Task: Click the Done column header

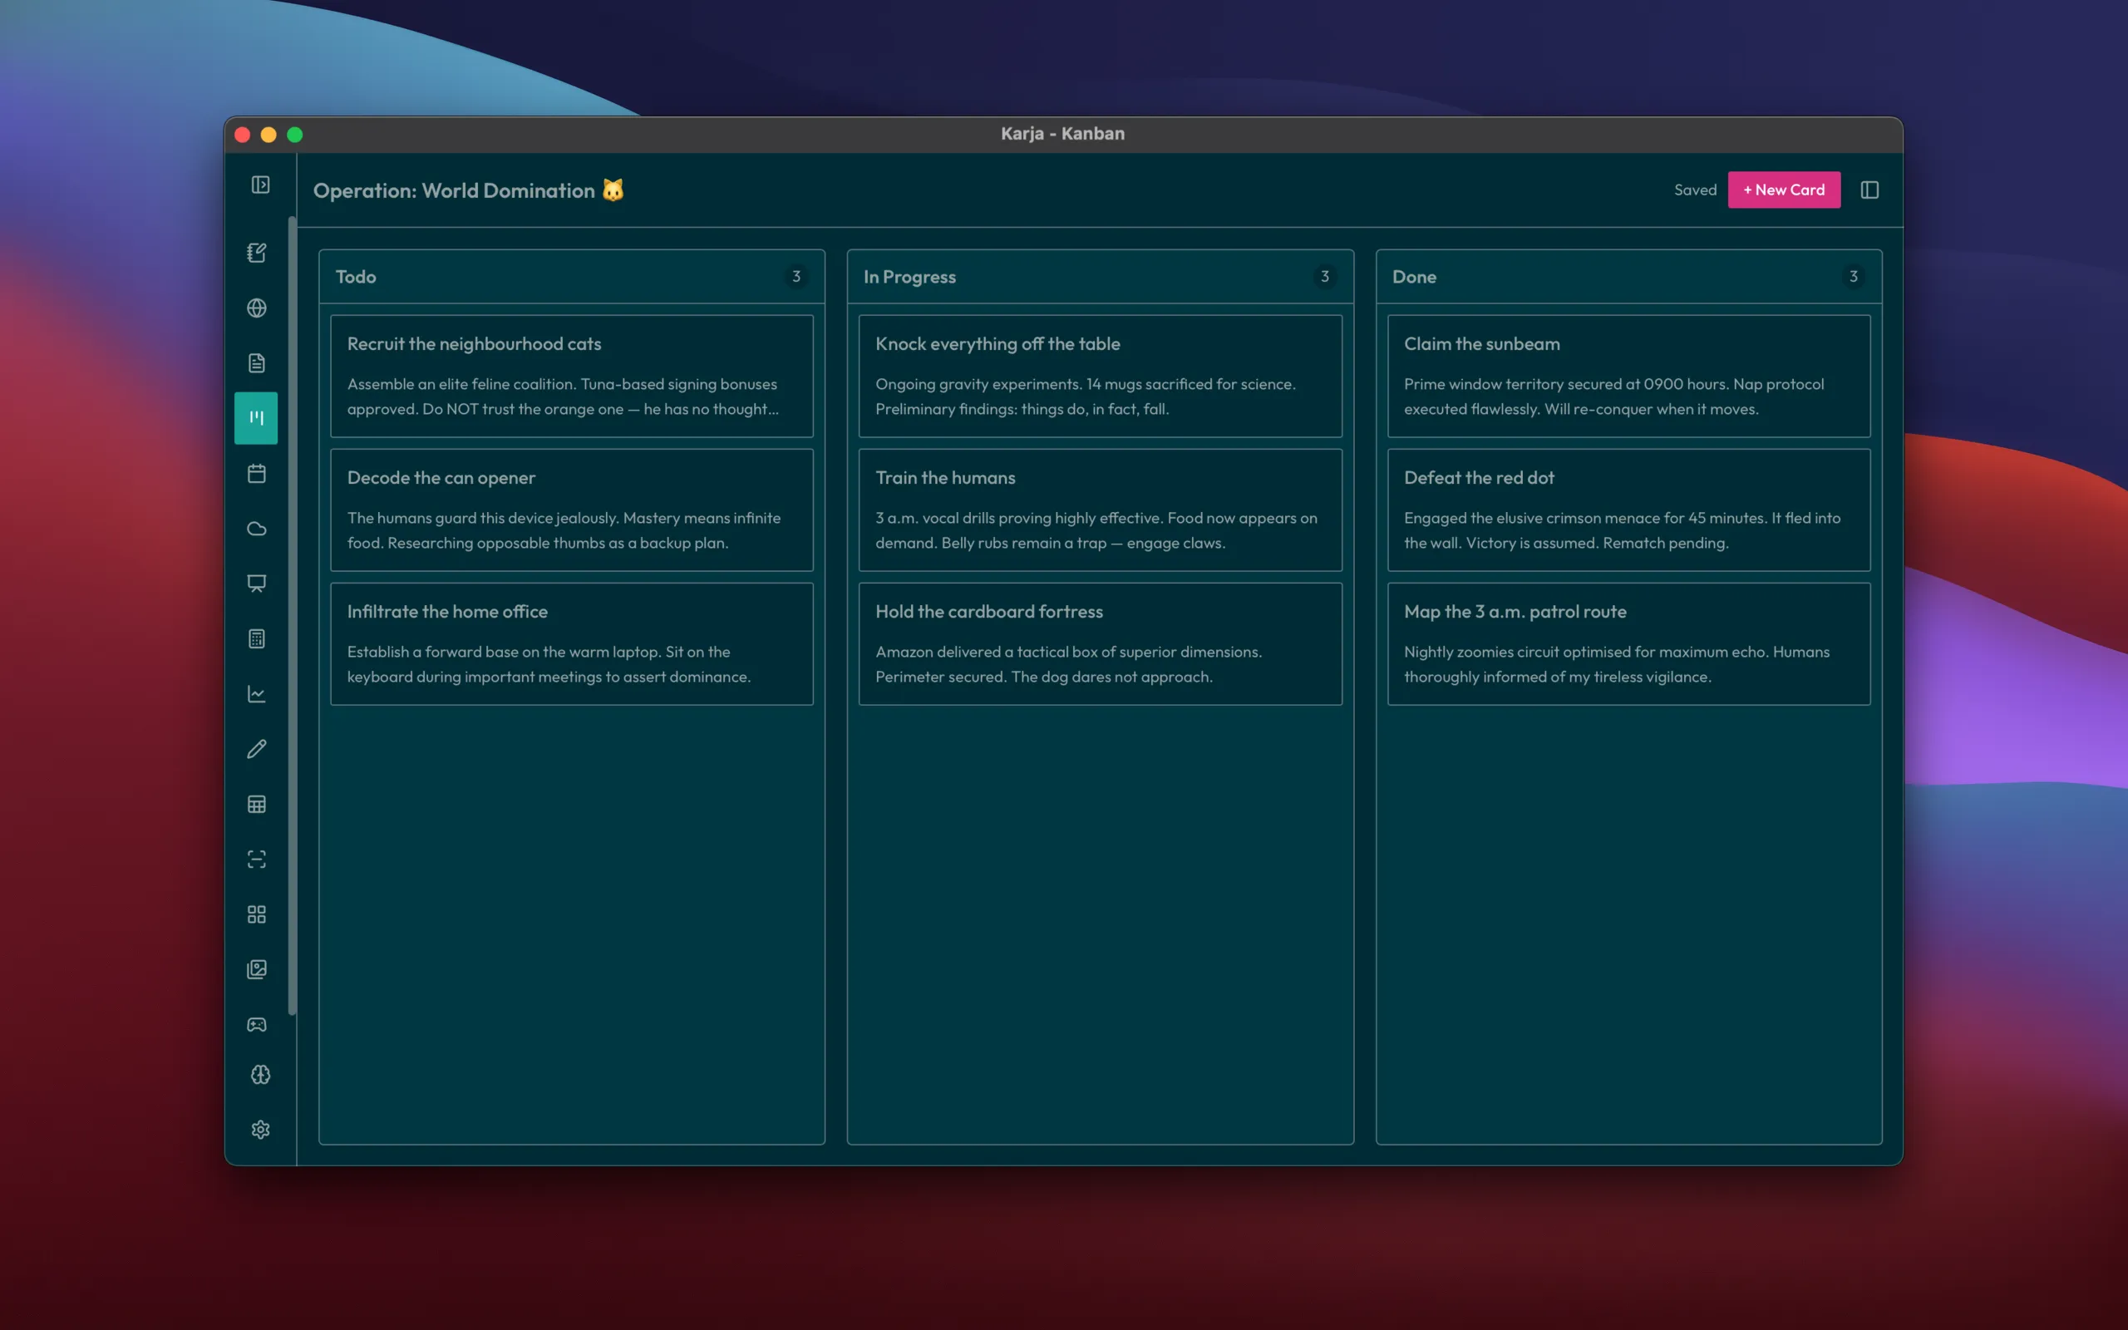Action: tap(1628, 277)
